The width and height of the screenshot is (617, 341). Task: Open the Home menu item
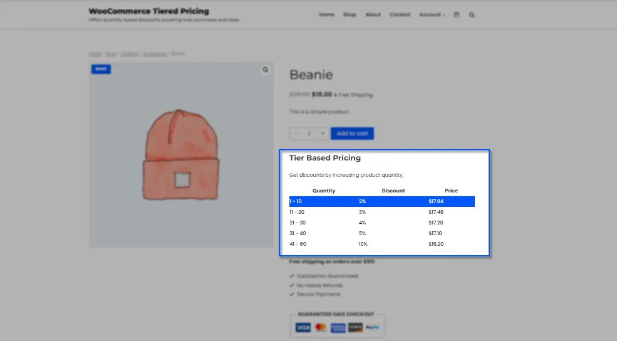pos(326,14)
